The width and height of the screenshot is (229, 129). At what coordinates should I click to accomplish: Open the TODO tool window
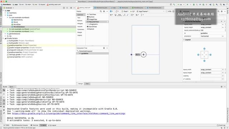[6, 125]
